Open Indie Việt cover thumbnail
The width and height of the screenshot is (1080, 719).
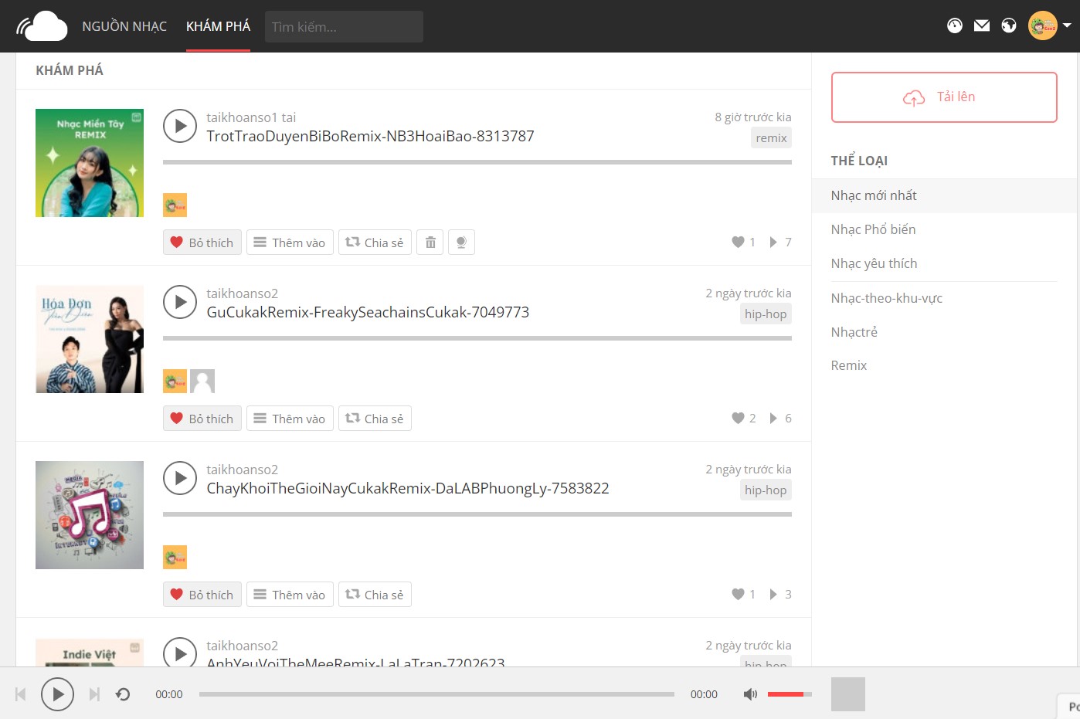tap(90, 653)
